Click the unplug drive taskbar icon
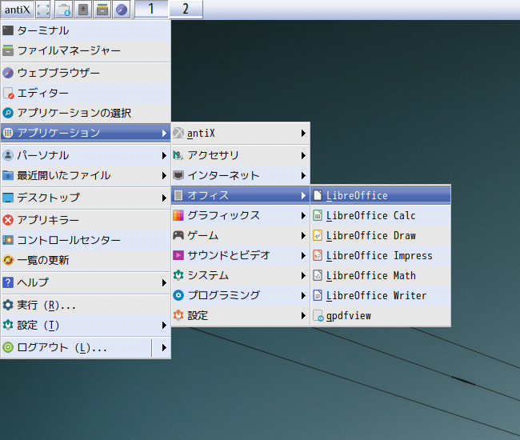This screenshot has width=520, height=440. 83,10
